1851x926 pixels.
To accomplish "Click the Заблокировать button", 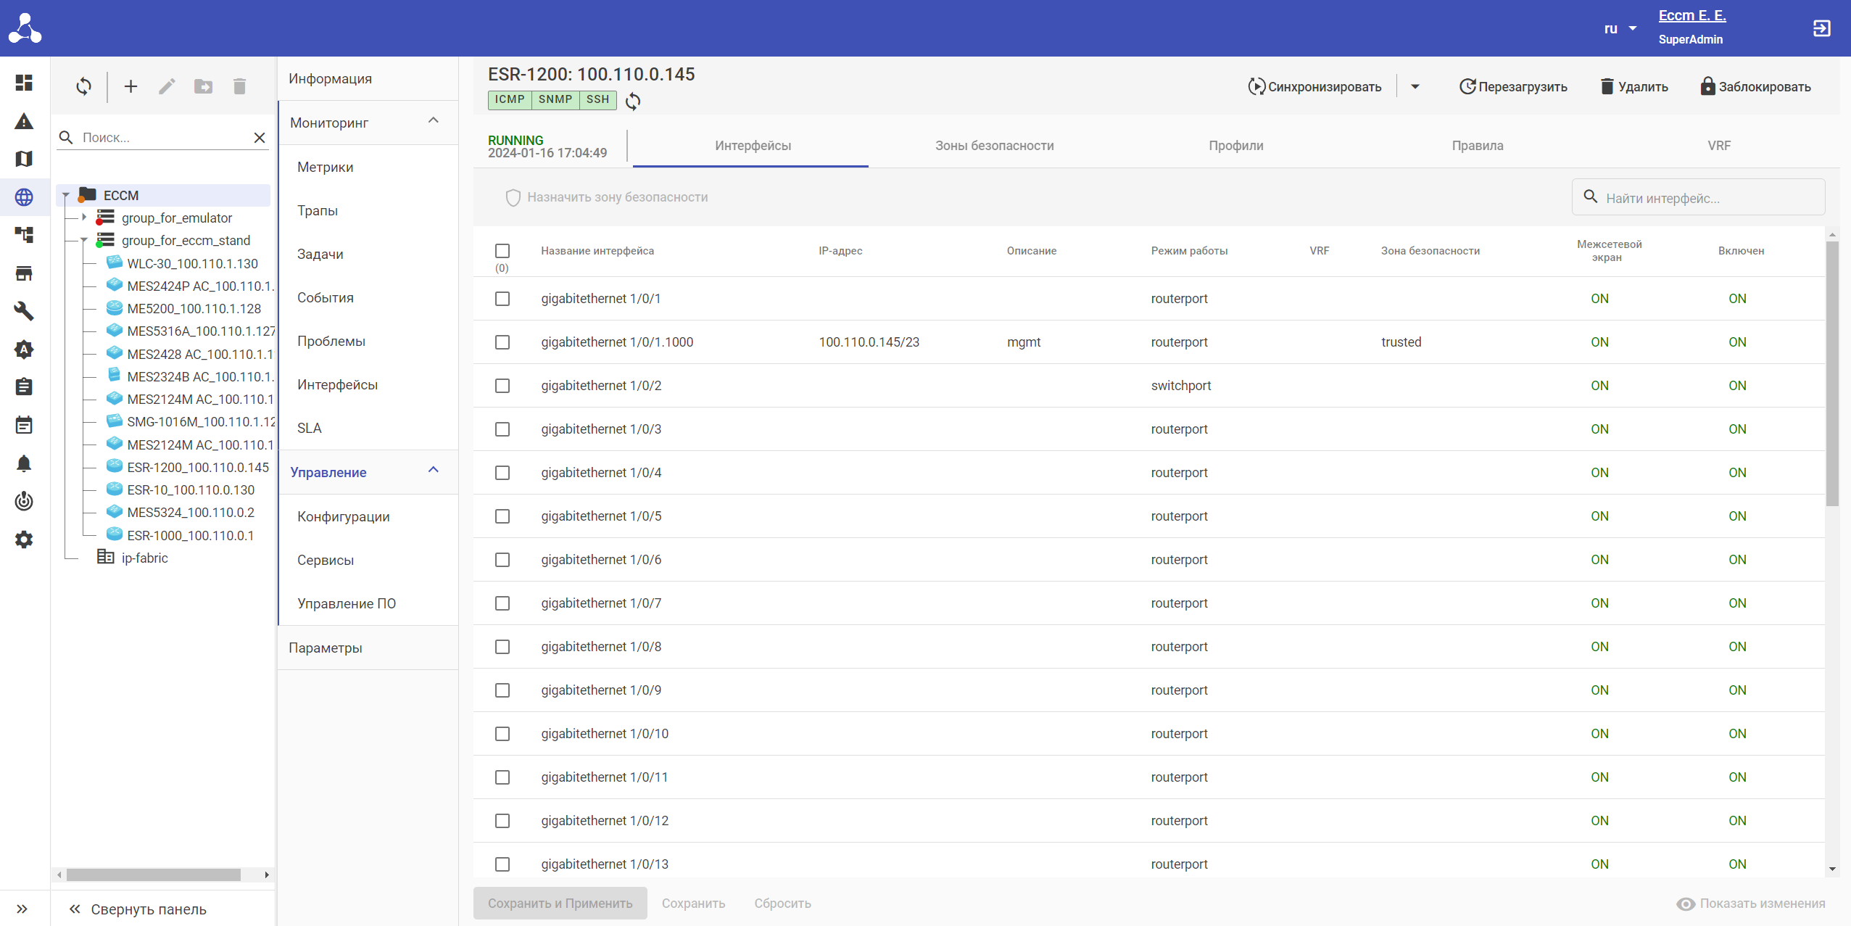I will point(1755,87).
